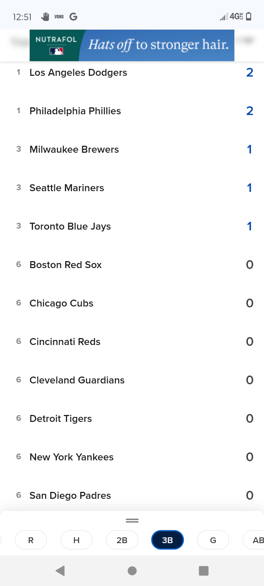Tap the selected 3B stat chip
The width and height of the screenshot is (264, 586).
point(167,540)
